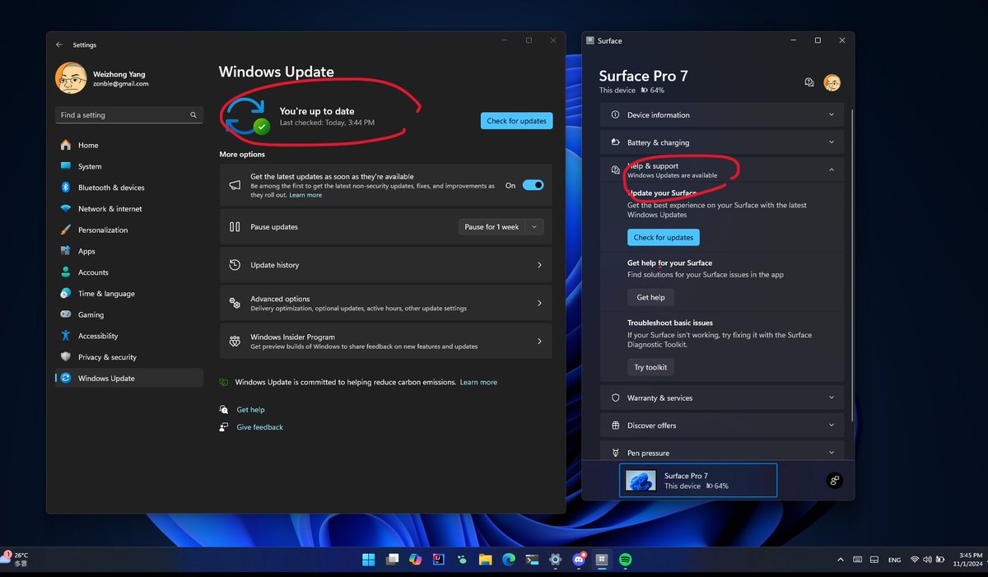Turn off the get latest updates toggle
The height and width of the screenshot is (577, 988).
(x=533, y=185)
